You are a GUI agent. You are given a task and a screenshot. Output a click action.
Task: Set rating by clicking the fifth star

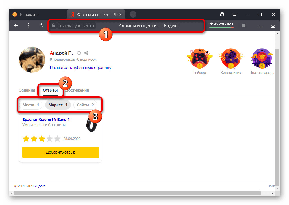pyautogui.click(x=57, y=139)
